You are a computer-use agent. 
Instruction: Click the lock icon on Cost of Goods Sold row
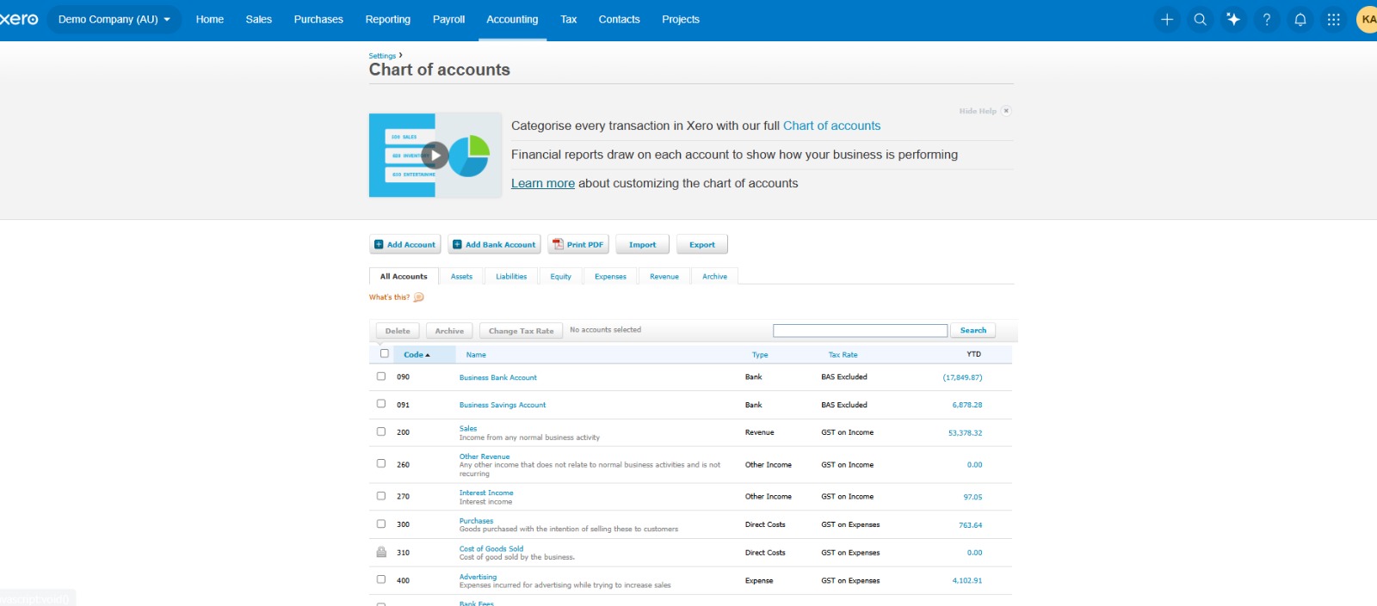[x=381, y=552]
